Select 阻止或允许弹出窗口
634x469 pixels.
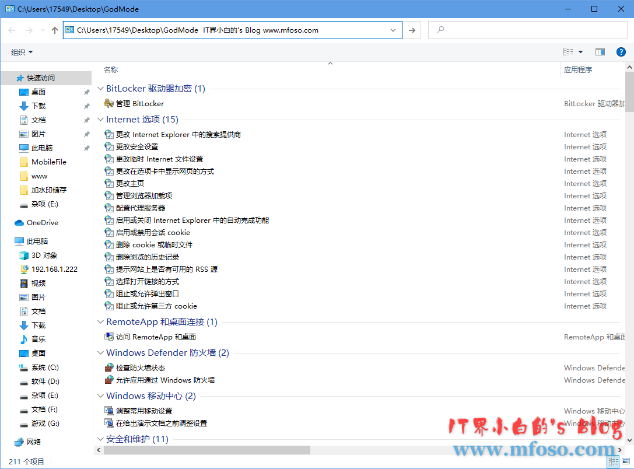[147, 293]
